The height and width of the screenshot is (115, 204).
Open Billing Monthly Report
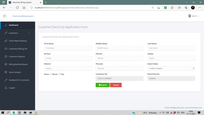(x=18, y=64)
